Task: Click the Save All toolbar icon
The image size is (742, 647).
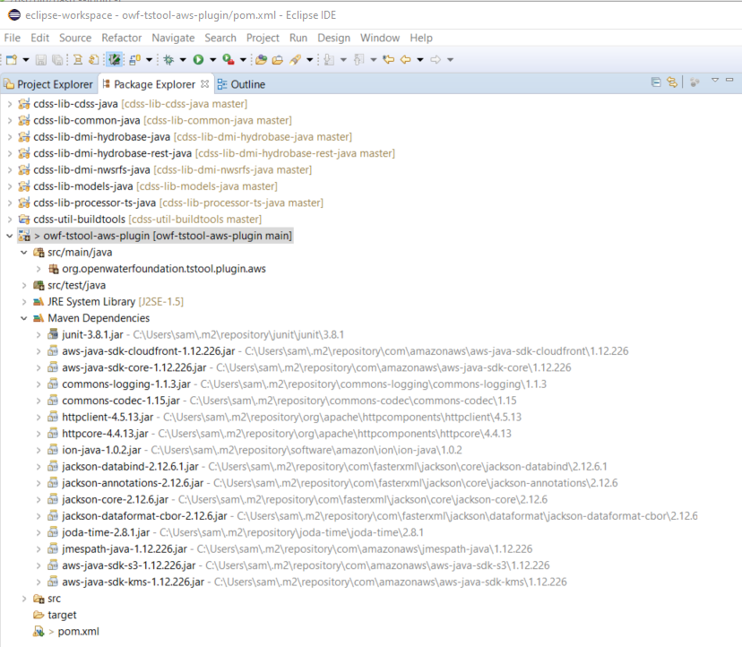Action: coord(57,60)
